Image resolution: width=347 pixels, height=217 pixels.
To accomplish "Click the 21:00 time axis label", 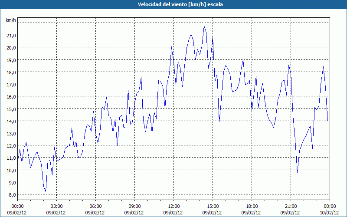I will 291,206.
